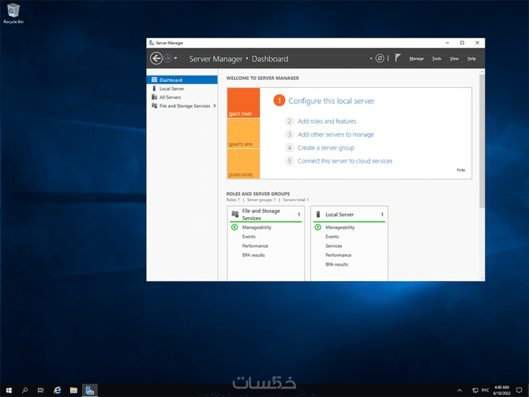
Task: Open File Explorer from the taskbar
Action: 73,390
